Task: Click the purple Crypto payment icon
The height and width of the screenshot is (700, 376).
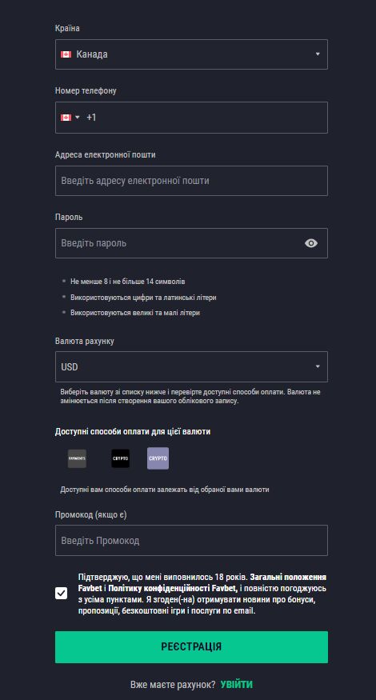Action: [158, 458]
